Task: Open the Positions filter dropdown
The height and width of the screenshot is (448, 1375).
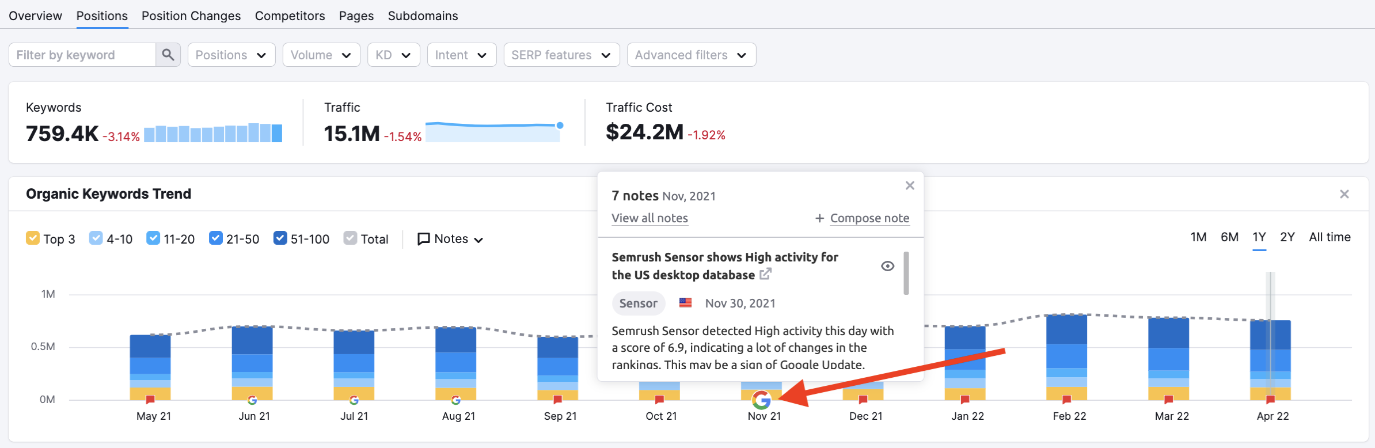Action: pyautogui.click(x=231, y=55)
